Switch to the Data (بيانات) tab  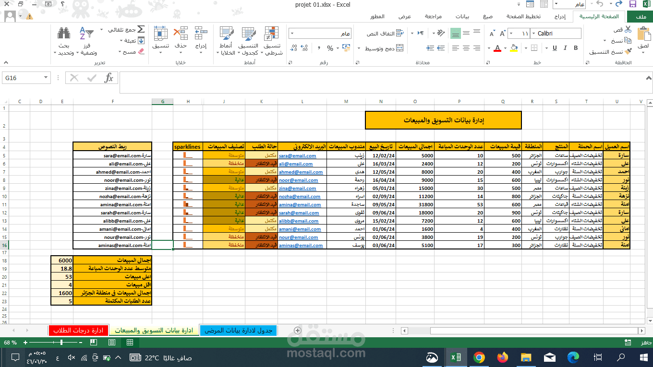(463, 16)
